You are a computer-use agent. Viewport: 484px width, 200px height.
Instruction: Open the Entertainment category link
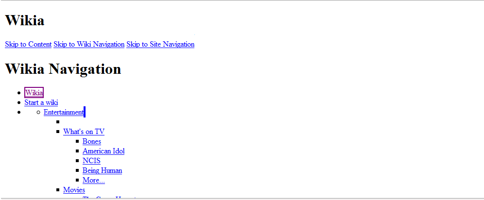[x=64, y=112]
